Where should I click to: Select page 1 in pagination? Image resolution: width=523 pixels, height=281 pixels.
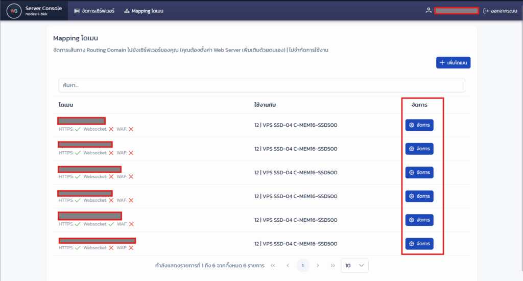(303, 266)
